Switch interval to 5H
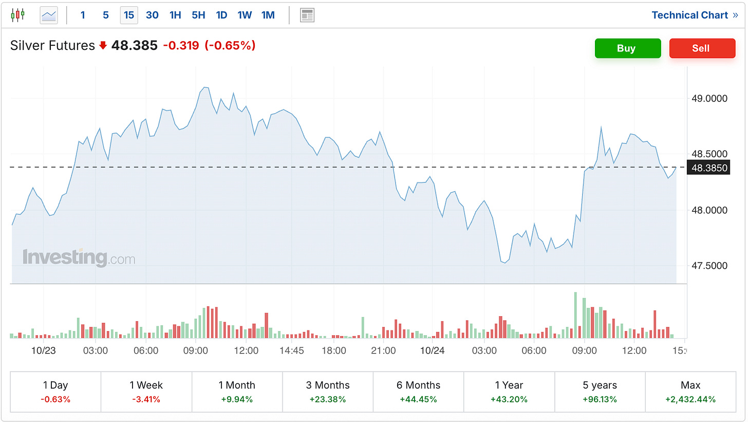This screenshot has width=748, height=422. click(198, 15)
